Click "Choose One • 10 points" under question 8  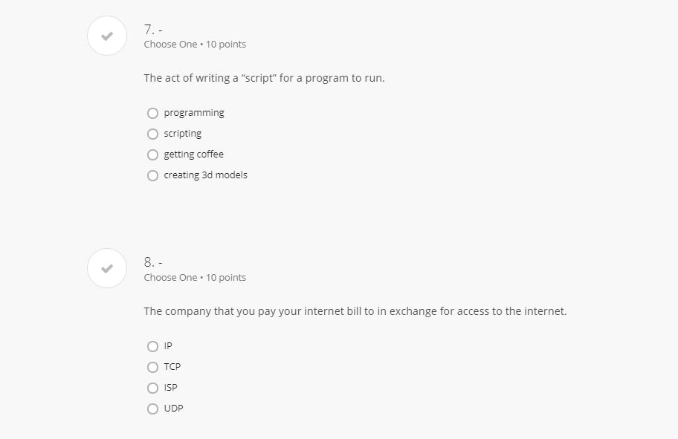(195, 278)
